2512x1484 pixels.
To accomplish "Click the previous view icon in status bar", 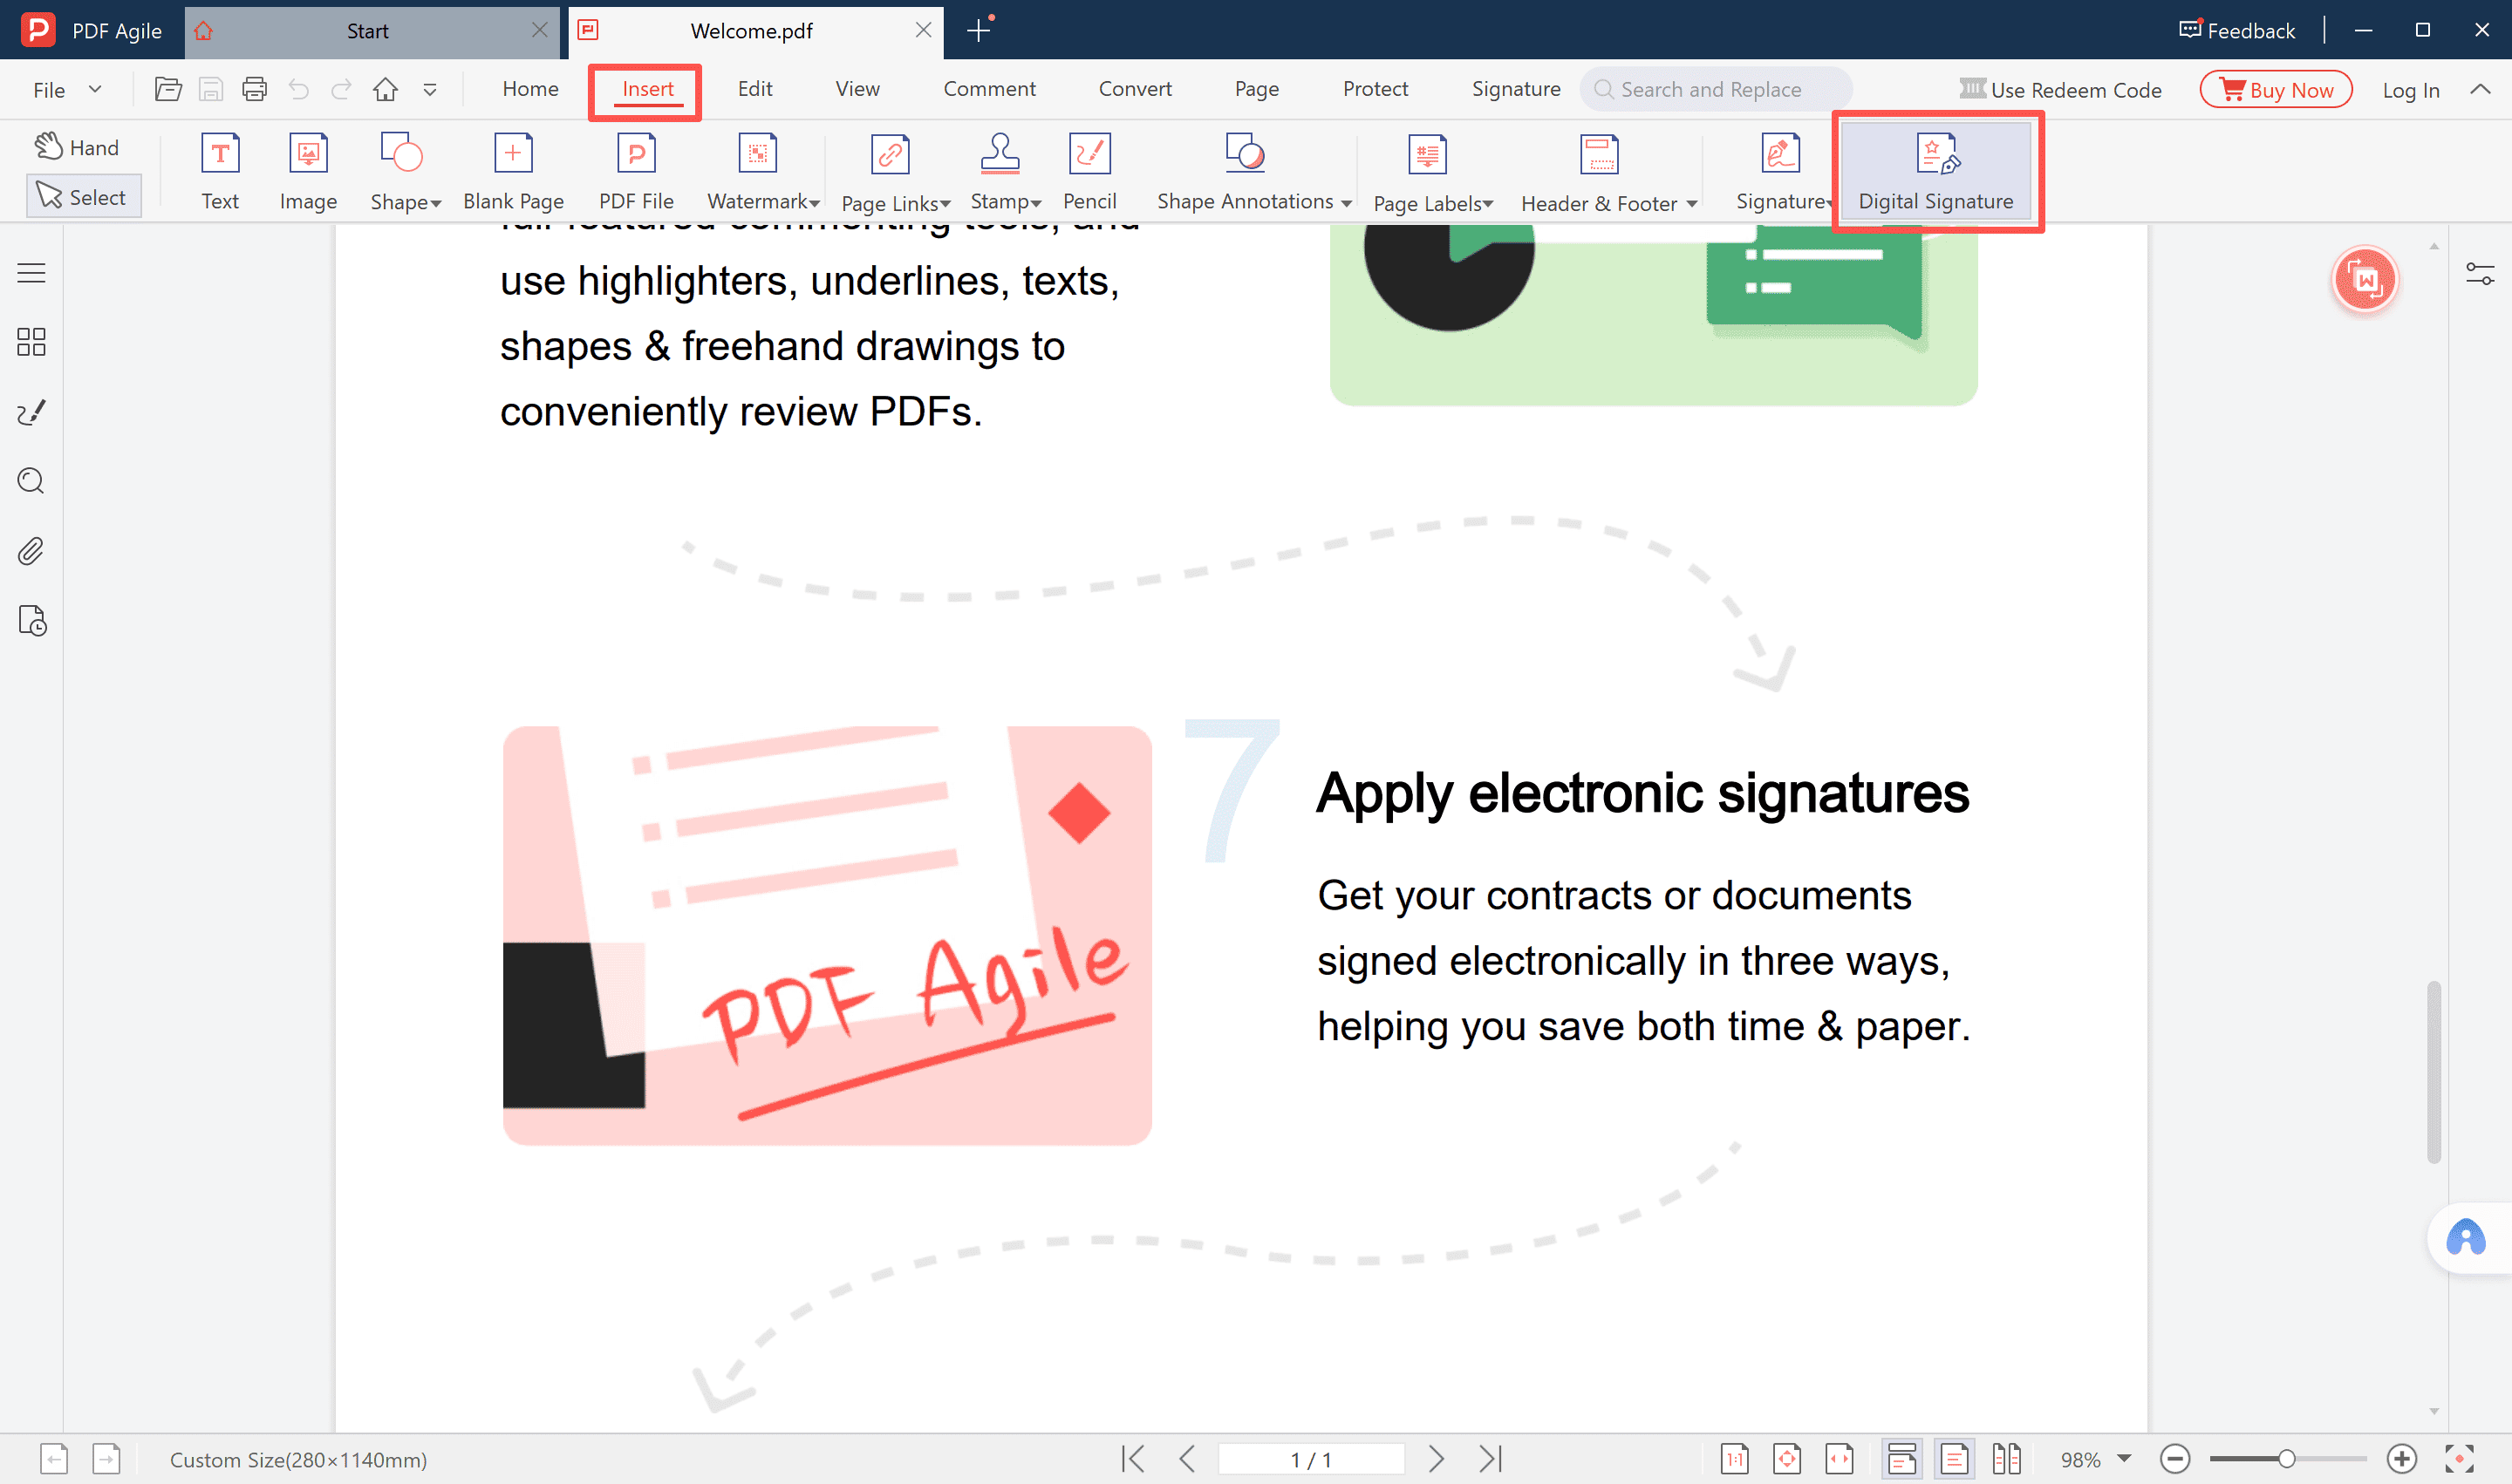I will pyautogui.click(x=54, y=1459).
